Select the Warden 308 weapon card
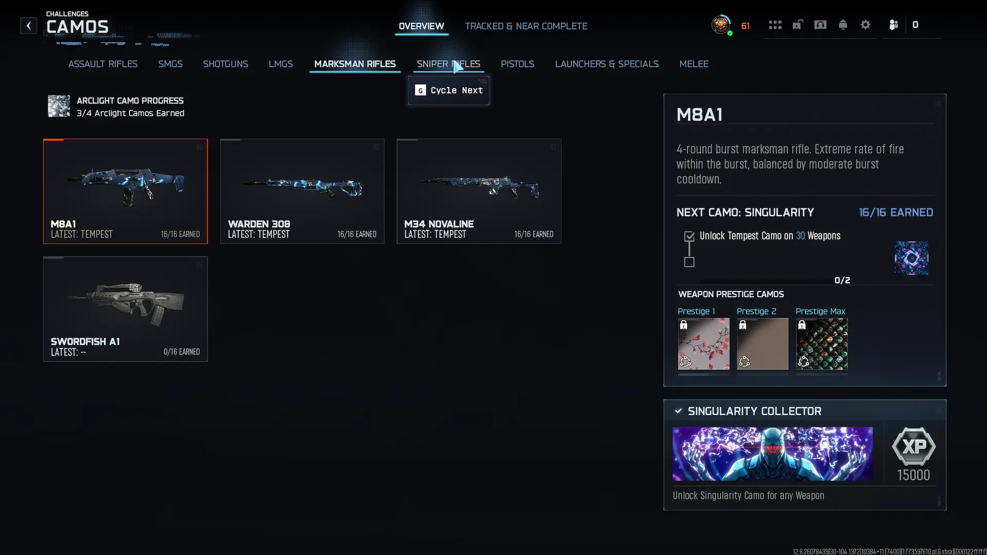The width and height of the screenshot is (987, 555). (x=302, y=191)
